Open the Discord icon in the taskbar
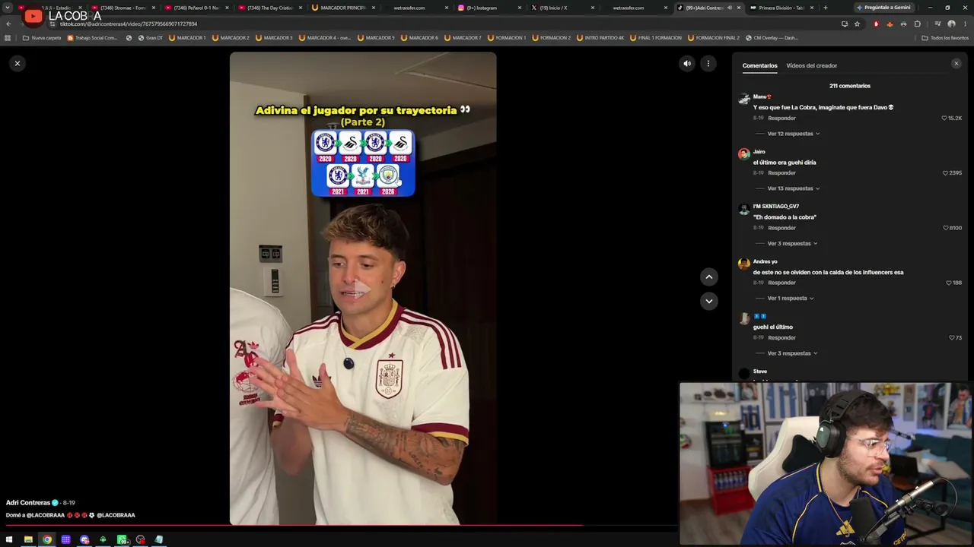The height and width of the screenshot is (547, 974). pos(84,540)
